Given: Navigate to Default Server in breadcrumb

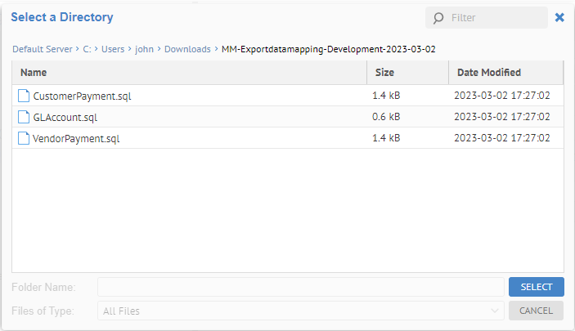Looking at the screenshot, I should [x=42, y=49].
